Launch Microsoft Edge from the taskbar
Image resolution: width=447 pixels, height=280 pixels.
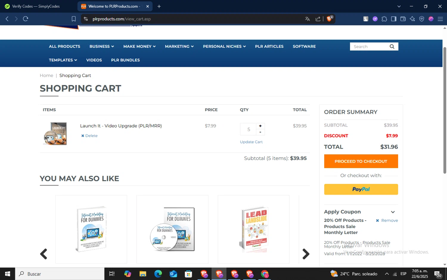pyautogui.click(x=158, y=274)
